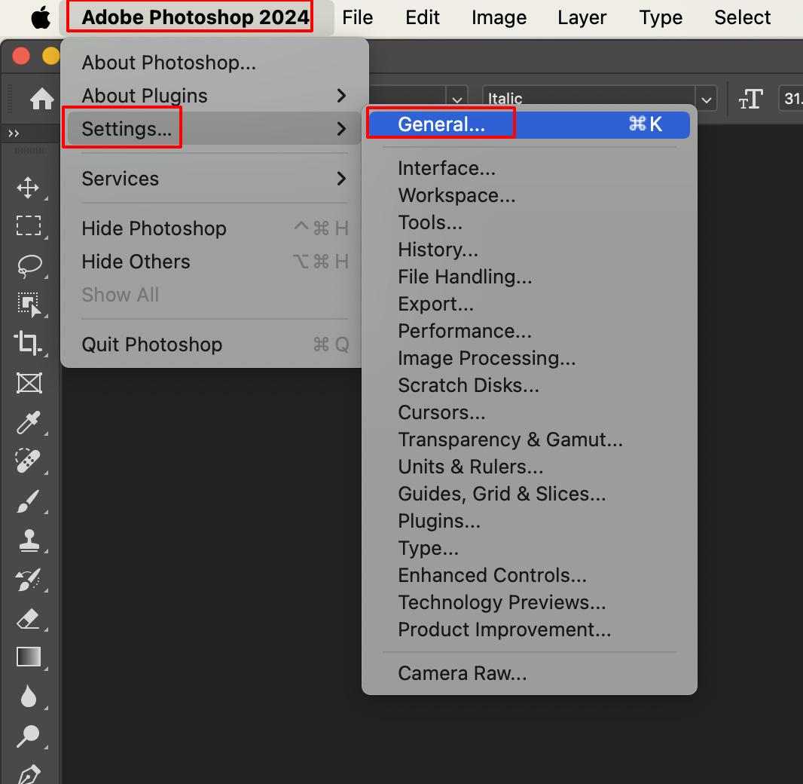The width and height of the screenshot is (803, 784).
Task: Select the Eraser tool
Action: click(x=28, y=619)
